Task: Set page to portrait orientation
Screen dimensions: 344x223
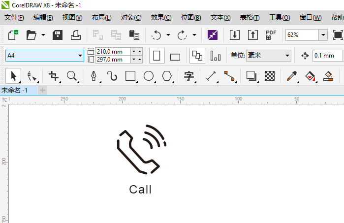Action: tap(157, 56)
